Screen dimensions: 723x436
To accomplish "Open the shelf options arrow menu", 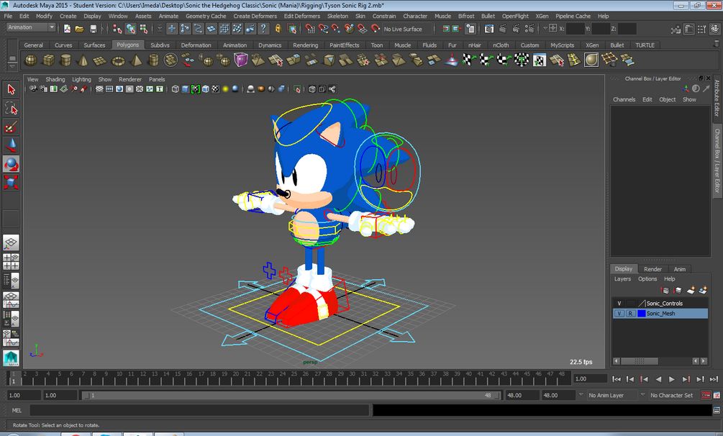I will click(12, 65).
